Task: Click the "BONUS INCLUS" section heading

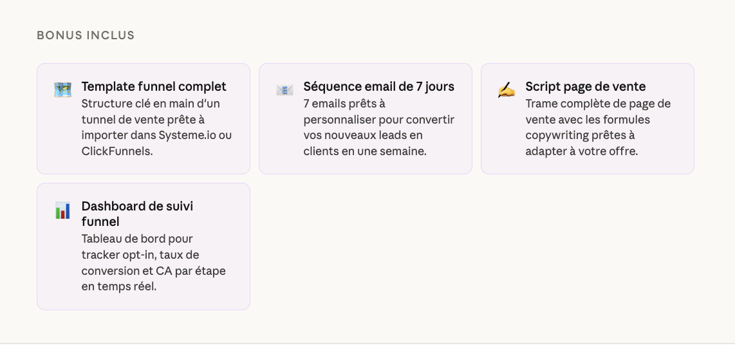Action: click(86, 35)
